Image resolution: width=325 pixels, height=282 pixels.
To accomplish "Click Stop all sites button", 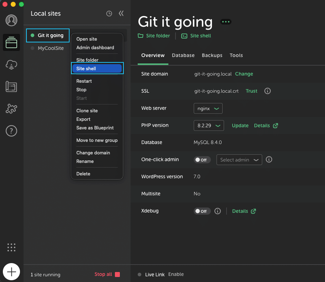I will click(x=107, y=274).
